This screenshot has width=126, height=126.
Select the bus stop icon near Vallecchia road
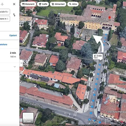[22, 109]
